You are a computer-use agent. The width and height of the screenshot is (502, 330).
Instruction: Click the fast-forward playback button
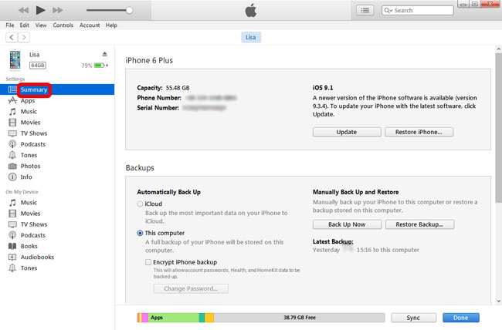(58, 10)
